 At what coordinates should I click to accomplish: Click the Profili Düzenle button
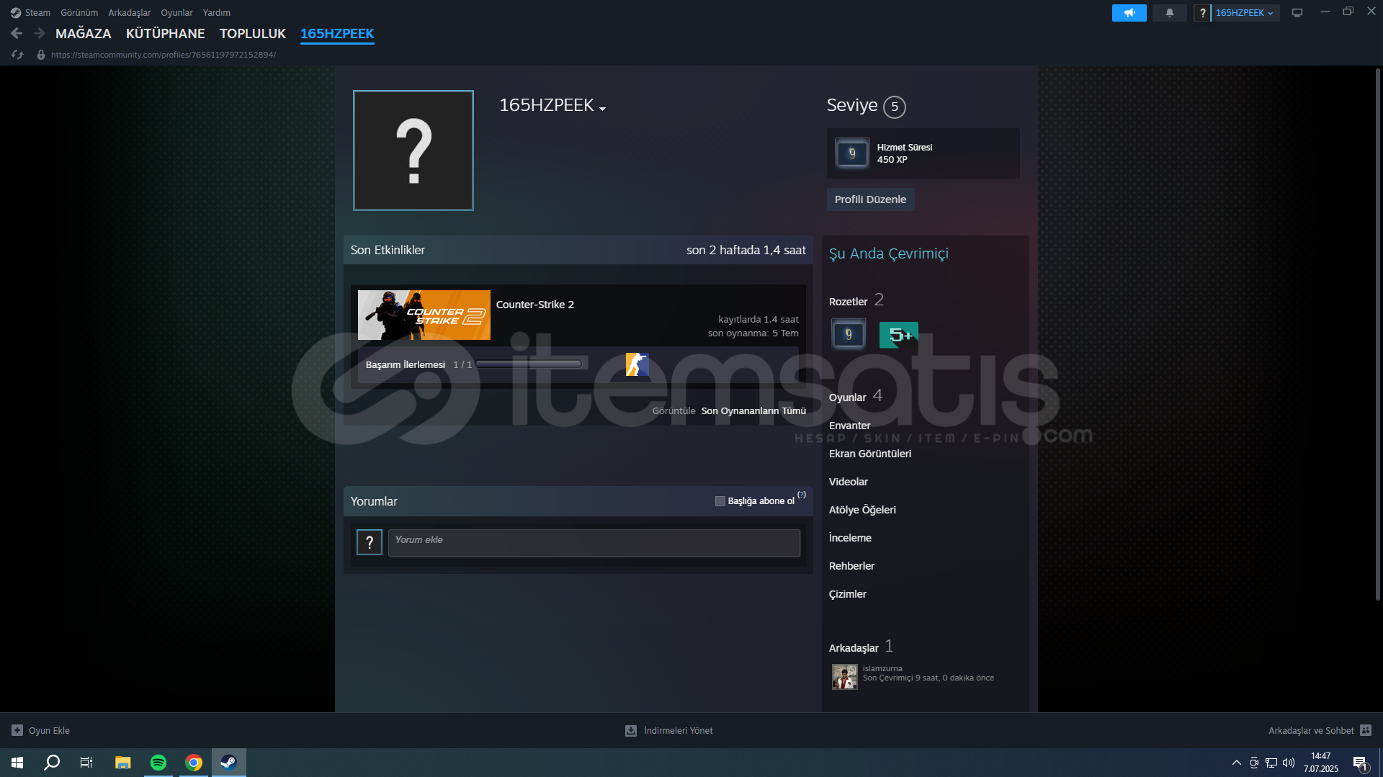tap(870, 199)
